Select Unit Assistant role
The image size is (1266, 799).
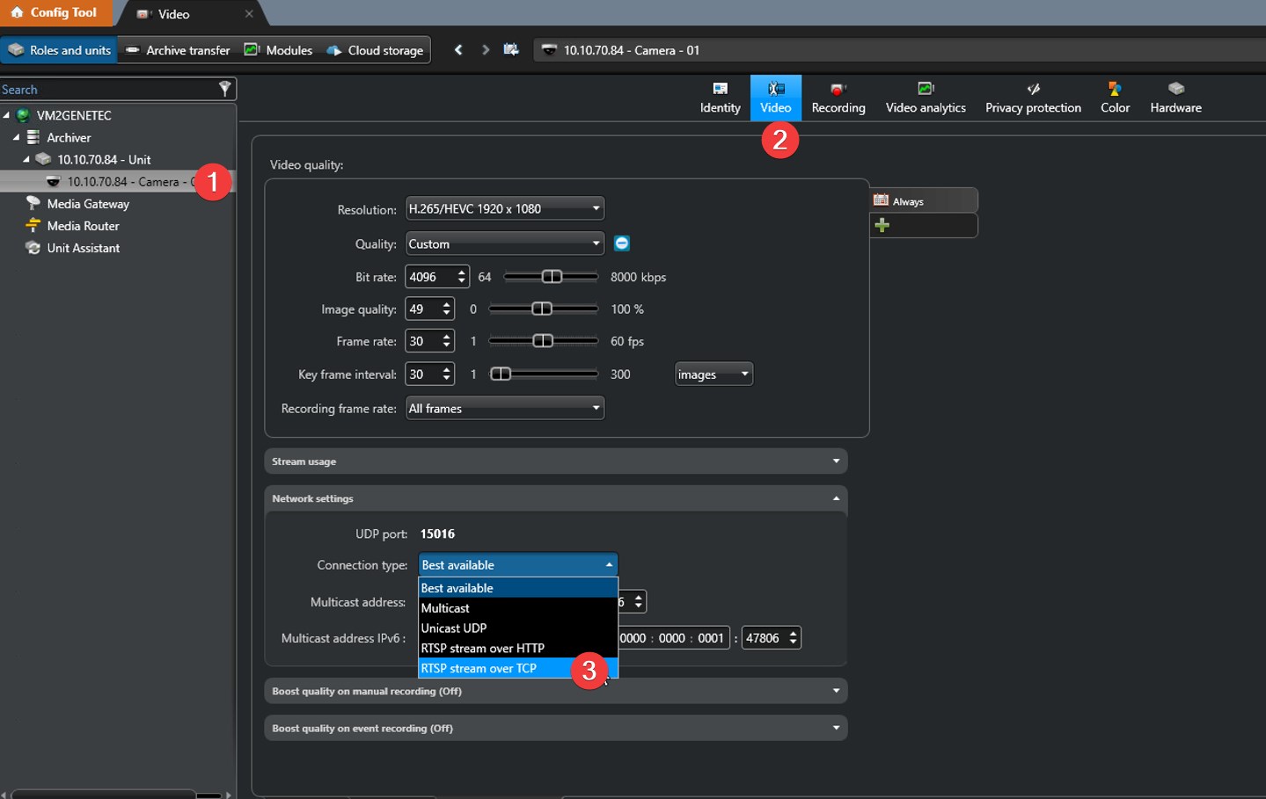[83, 248]
